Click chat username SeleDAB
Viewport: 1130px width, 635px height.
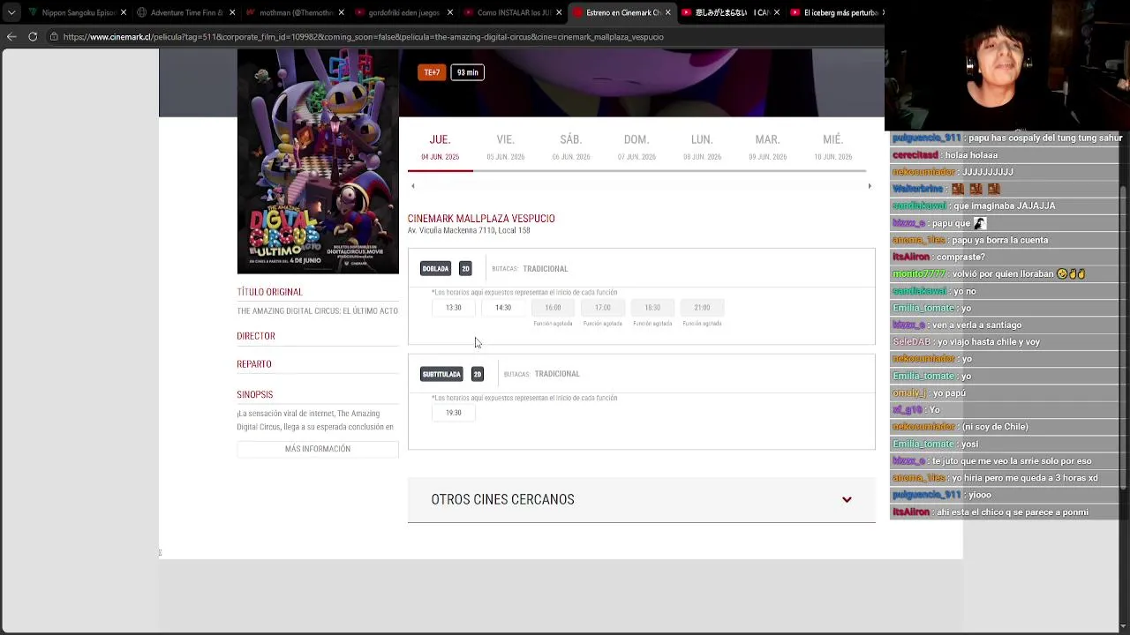(912, 342)
